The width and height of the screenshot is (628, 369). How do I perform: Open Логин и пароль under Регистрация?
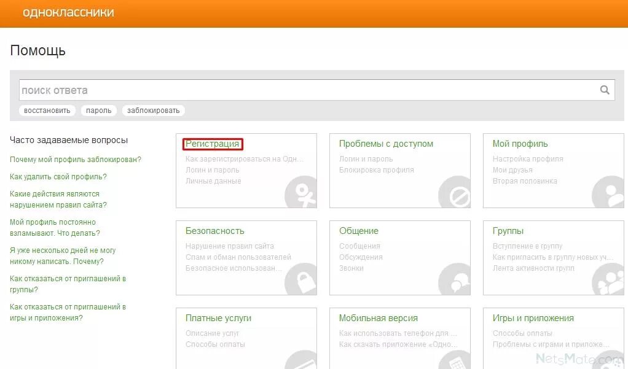[212, 169]
